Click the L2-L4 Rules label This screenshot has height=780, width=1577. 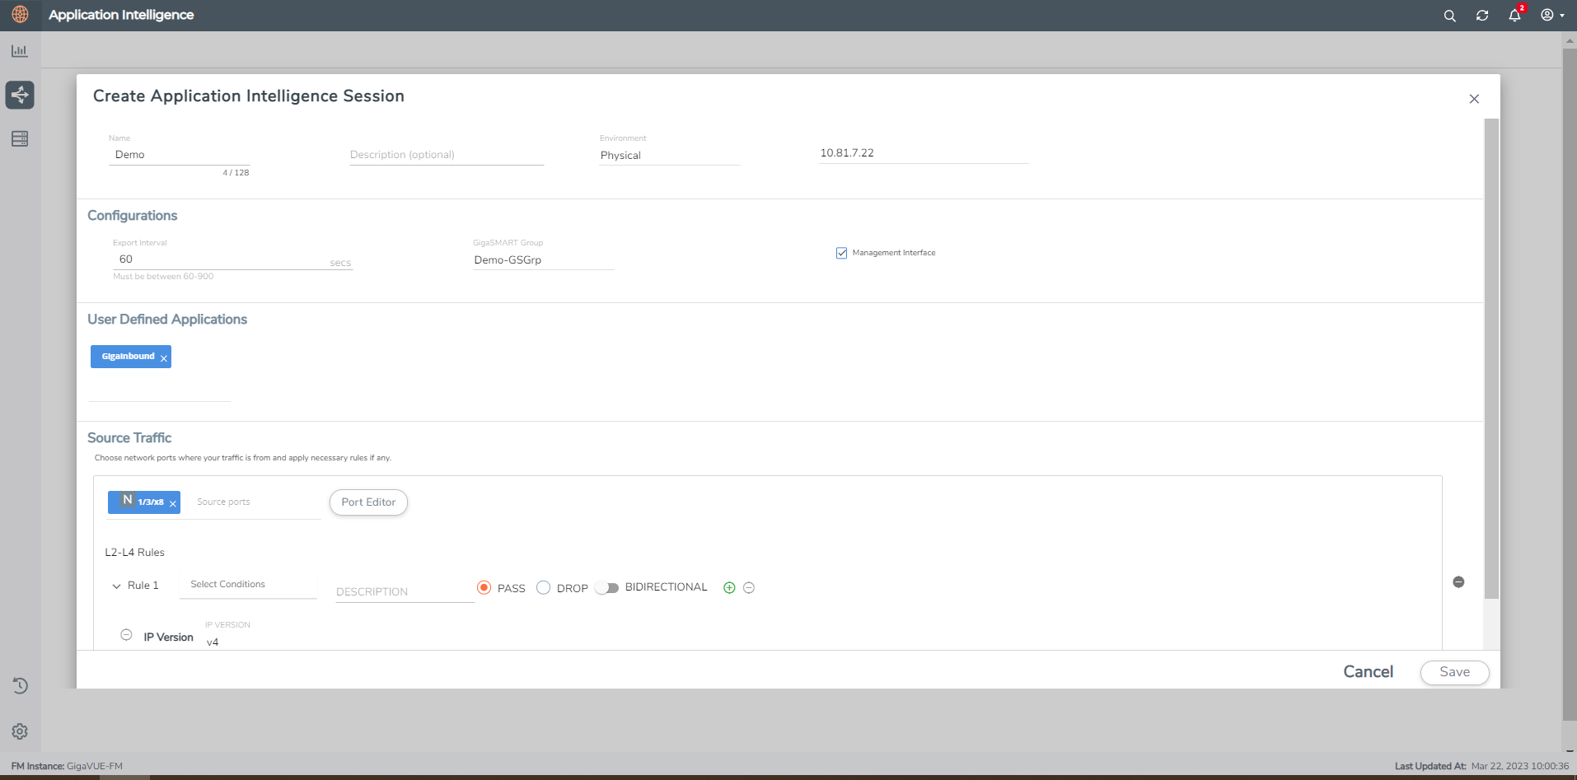(x=134, y=553)
